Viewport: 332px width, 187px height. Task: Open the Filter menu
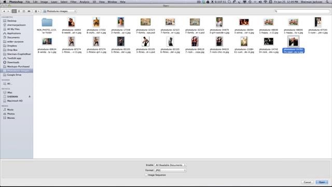tap(74, 2)
